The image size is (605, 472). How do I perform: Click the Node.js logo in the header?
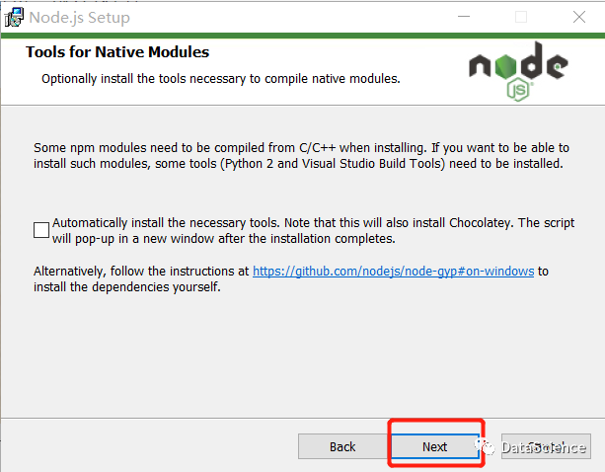[x=518, y=72]
